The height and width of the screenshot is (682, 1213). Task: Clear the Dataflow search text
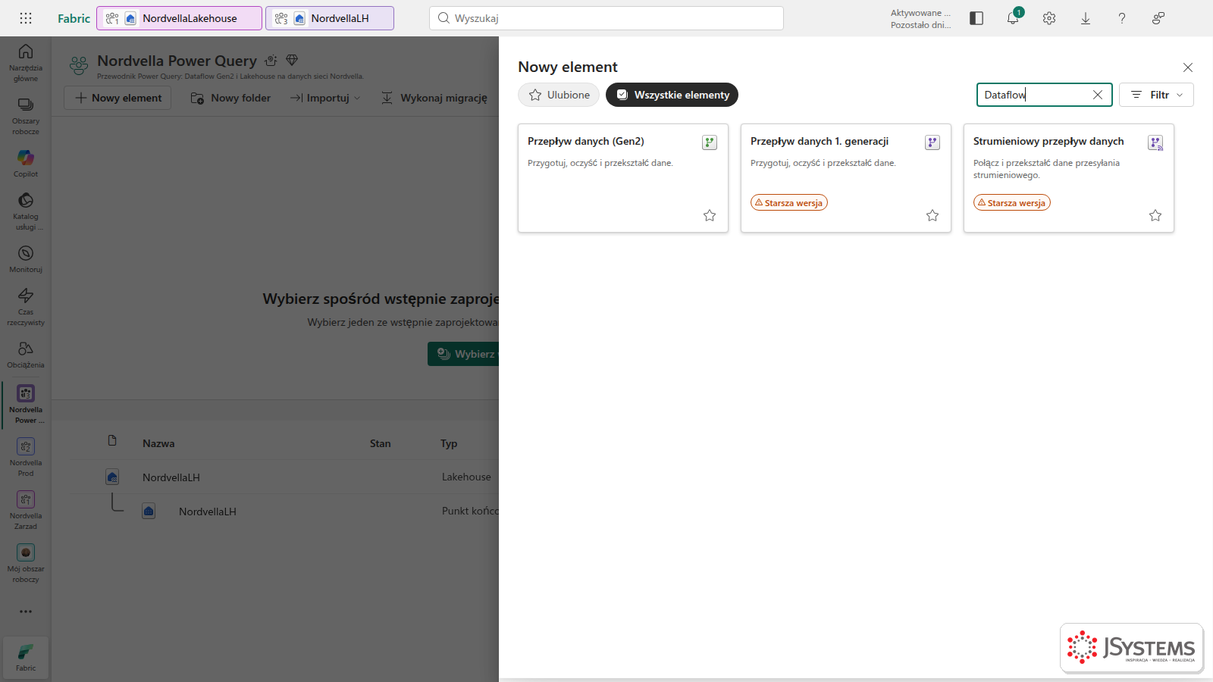pyautogui.click(x=1097, y=95)
